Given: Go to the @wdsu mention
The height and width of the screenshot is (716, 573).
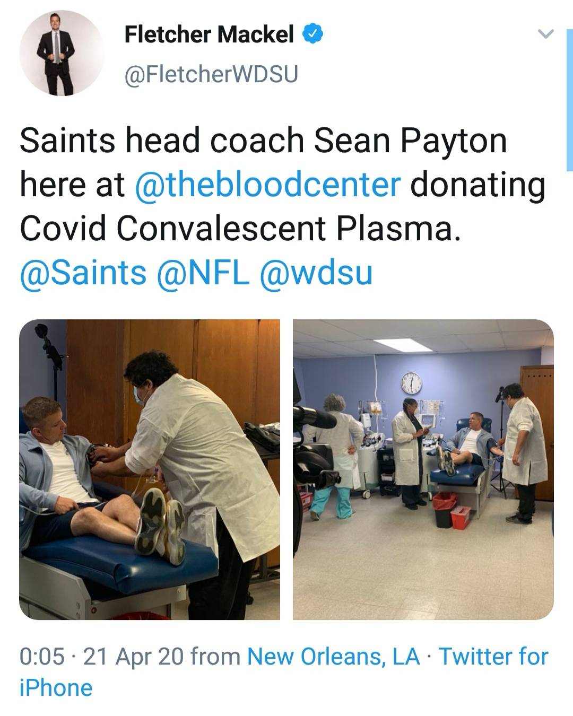Looking at the screenshot, I should click(316, 273).
